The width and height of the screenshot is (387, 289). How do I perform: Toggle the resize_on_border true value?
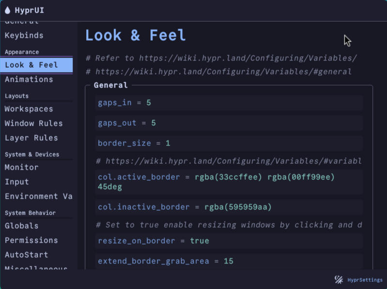200,241
